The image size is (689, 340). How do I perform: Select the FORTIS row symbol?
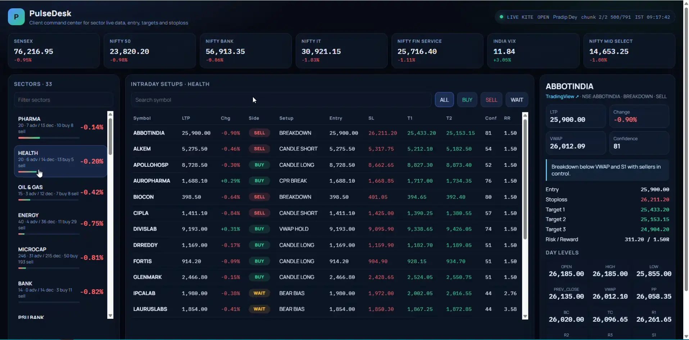[142, 261]
